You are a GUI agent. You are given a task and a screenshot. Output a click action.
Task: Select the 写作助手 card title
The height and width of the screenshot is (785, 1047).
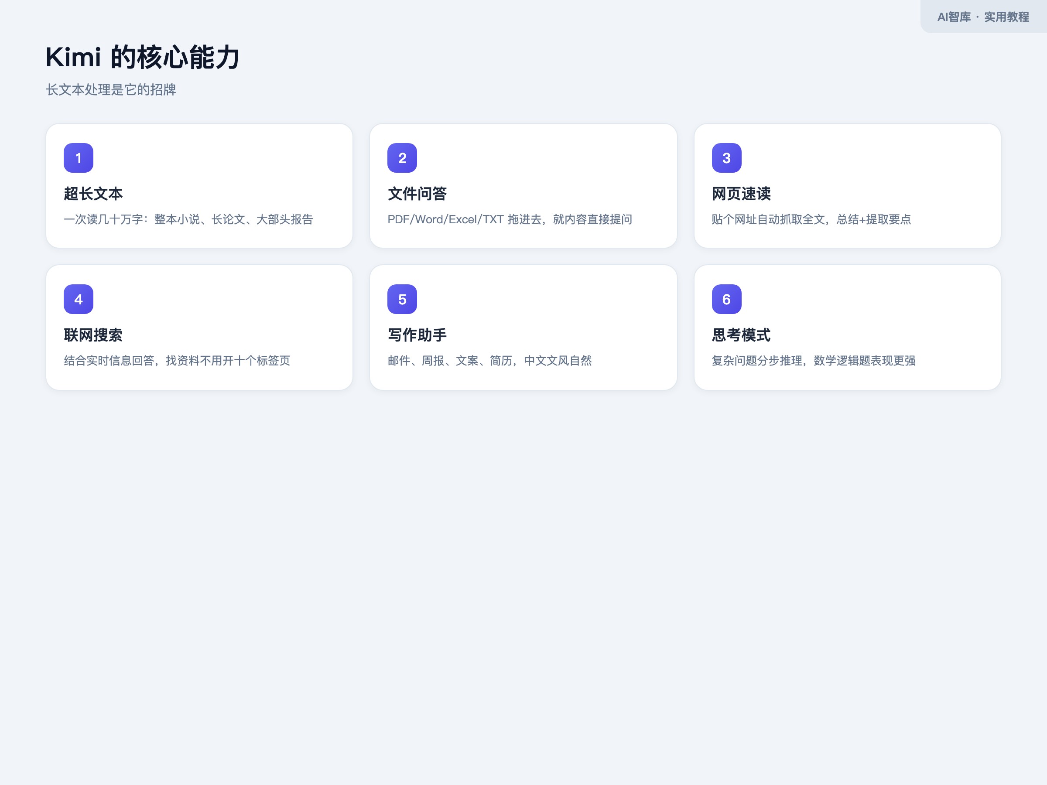[x=417, y=335]
